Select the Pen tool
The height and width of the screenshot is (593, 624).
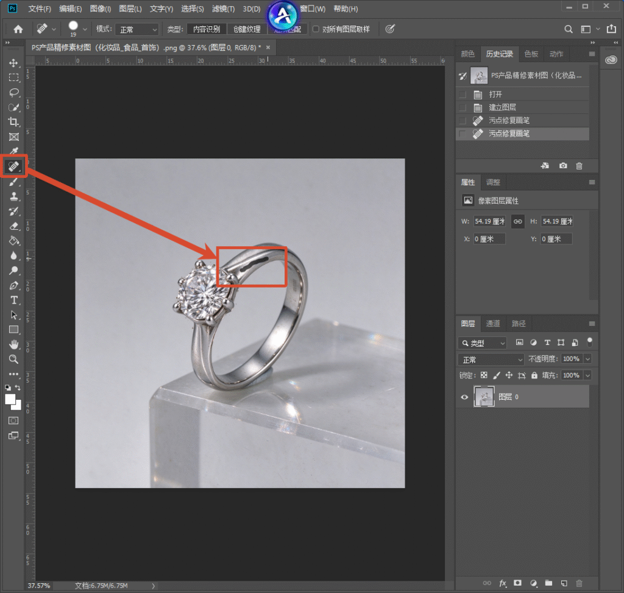(x=13, y=285)
